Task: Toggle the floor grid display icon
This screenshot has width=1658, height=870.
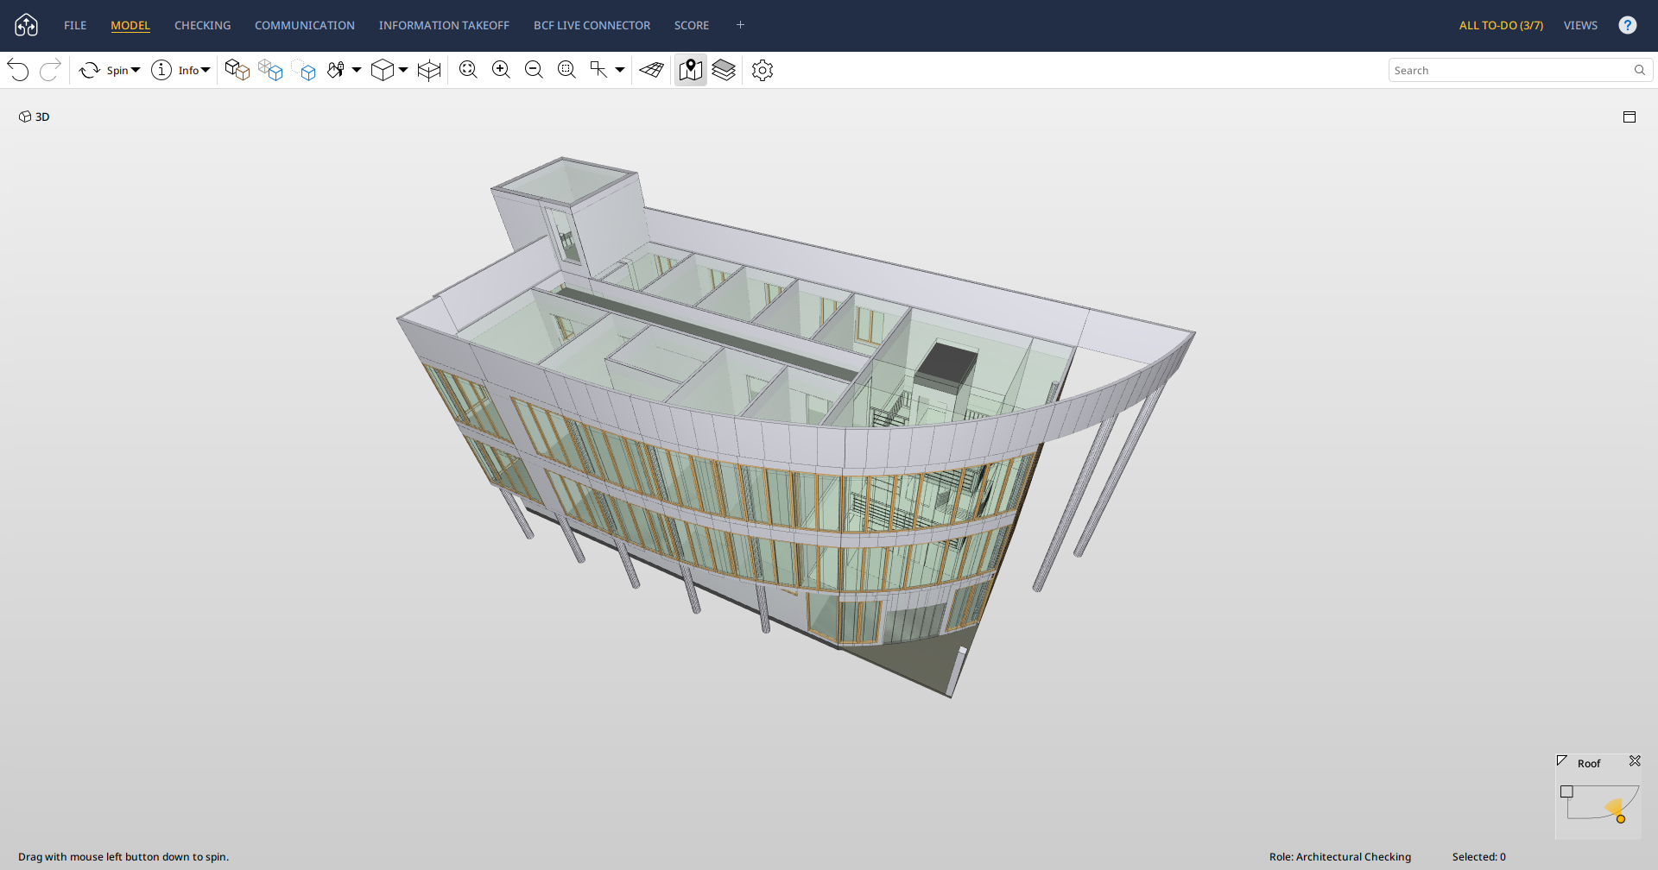Action: (x=652, y=70)
